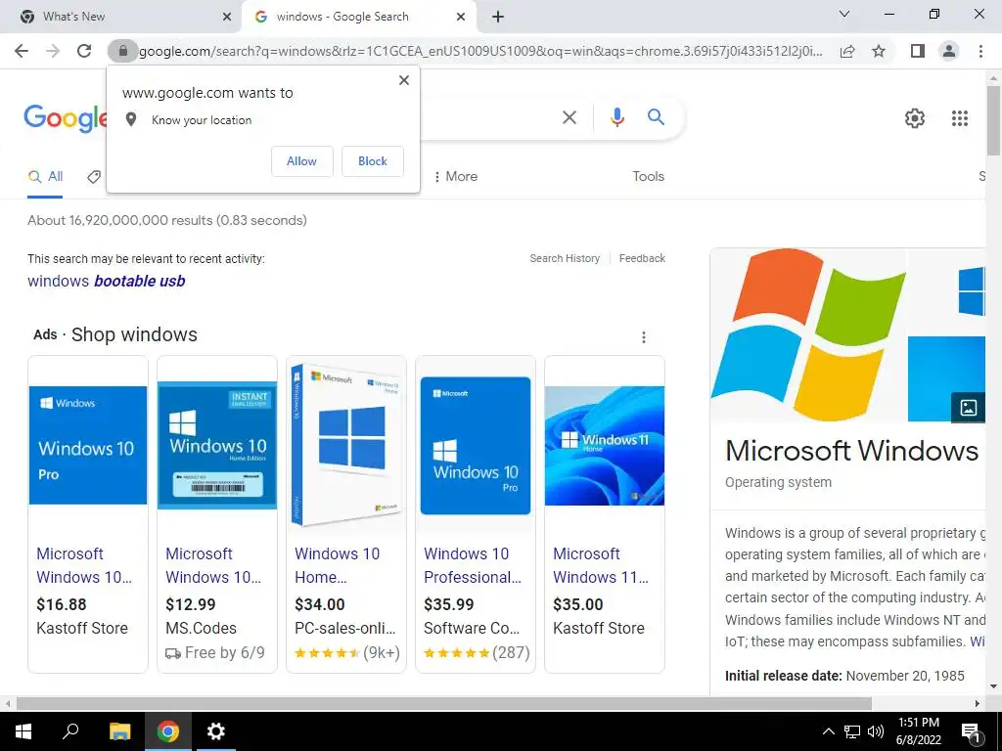Click the Chrome taskbar icon
Viewport: 1002px width, 751px height.
coord(168,731)
